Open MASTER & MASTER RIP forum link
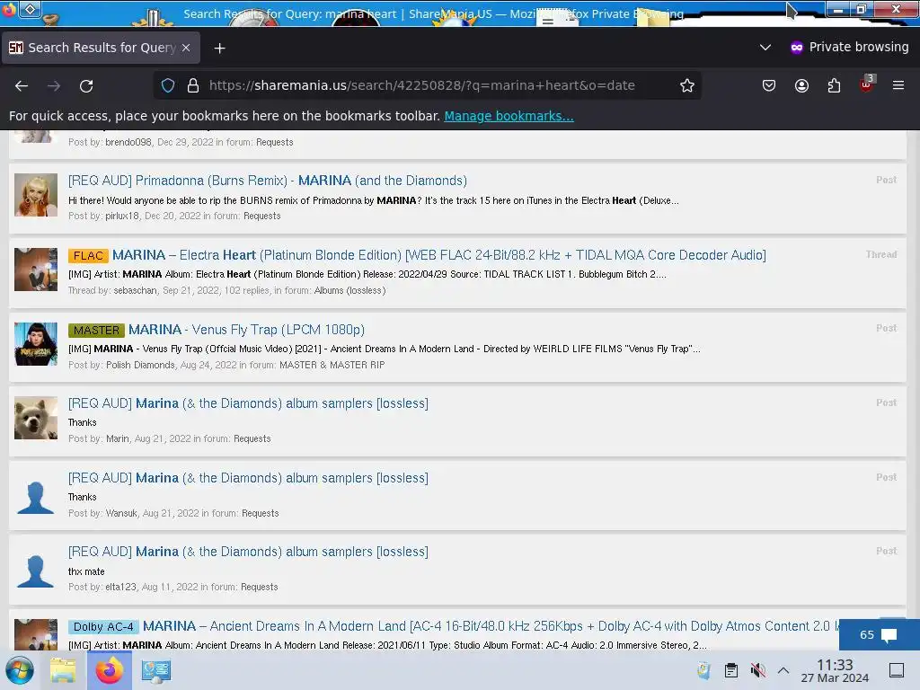The height and width of the screenshot is (690, 920). tap(332, 365)
